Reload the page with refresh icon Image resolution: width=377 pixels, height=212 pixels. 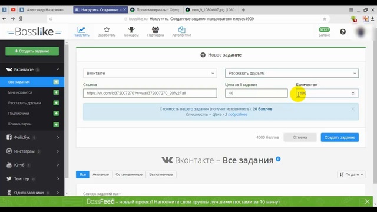pos(51,19)
